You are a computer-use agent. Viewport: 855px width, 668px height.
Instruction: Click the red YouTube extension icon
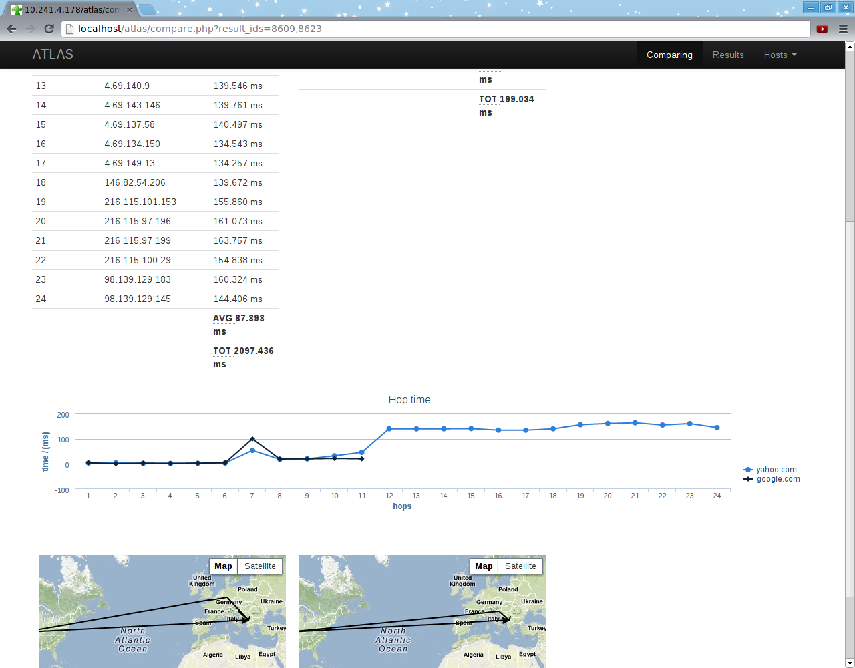tap(822, 29)
